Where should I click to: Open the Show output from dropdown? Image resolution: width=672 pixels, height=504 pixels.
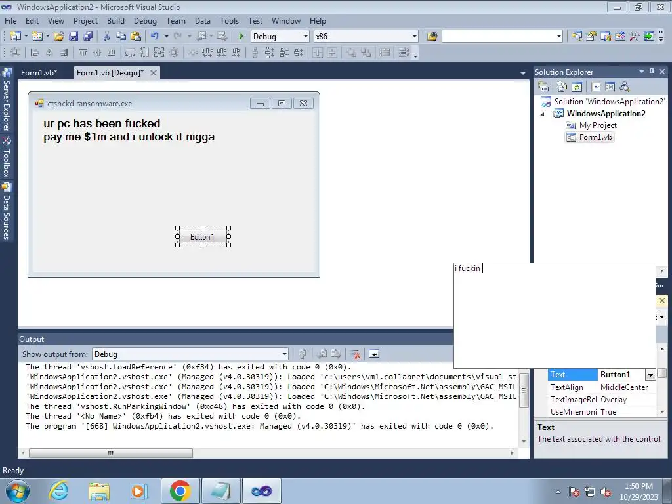(285, 354)
